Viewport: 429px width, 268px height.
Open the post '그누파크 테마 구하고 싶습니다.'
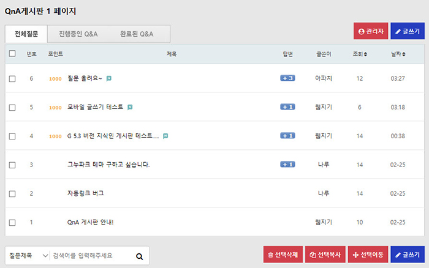coord(108,165)
